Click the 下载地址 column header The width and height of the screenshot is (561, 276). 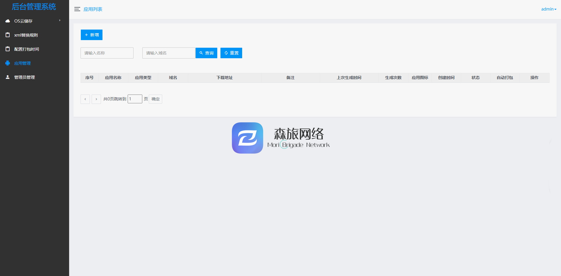(x=225, y=78)
